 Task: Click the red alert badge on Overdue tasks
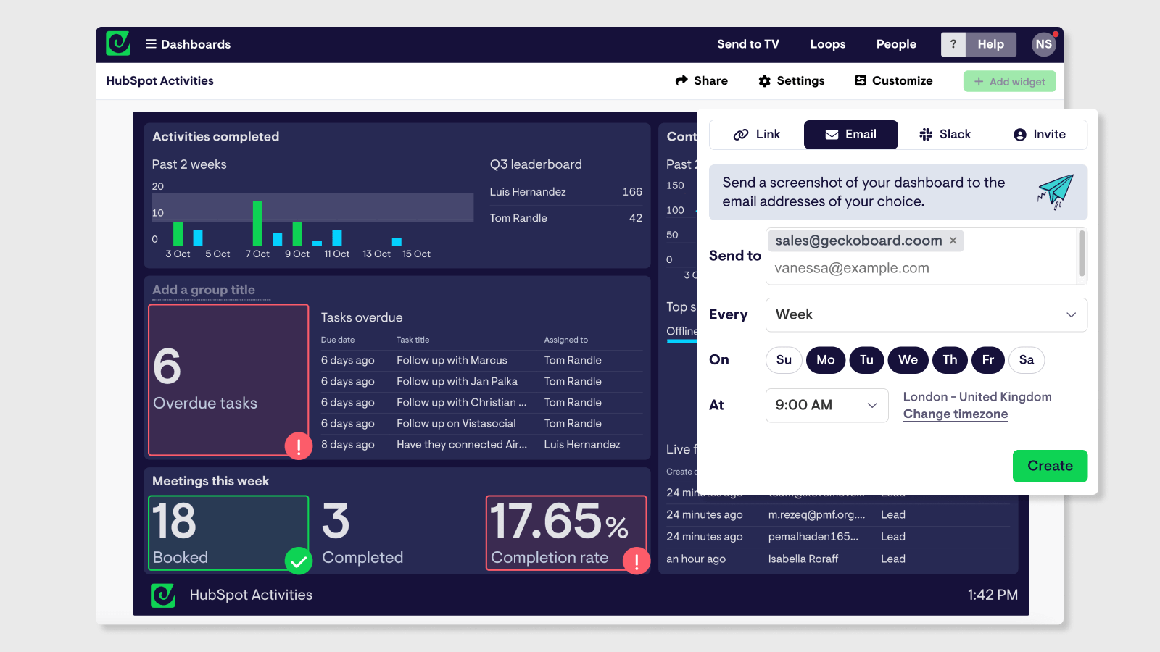pyautogui.click(x=298, y=446)
